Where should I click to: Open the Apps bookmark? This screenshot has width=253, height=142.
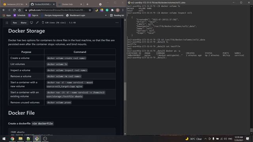[x=7, y=15]
